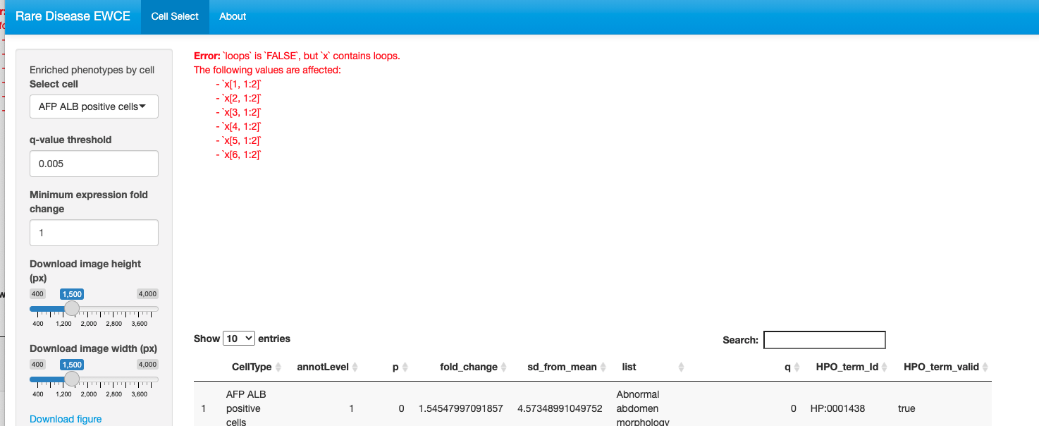Screen dimensions: 1039x426
Task: Sort the HPO_term_Id column sort arrows
Action: tap(883, 366)
